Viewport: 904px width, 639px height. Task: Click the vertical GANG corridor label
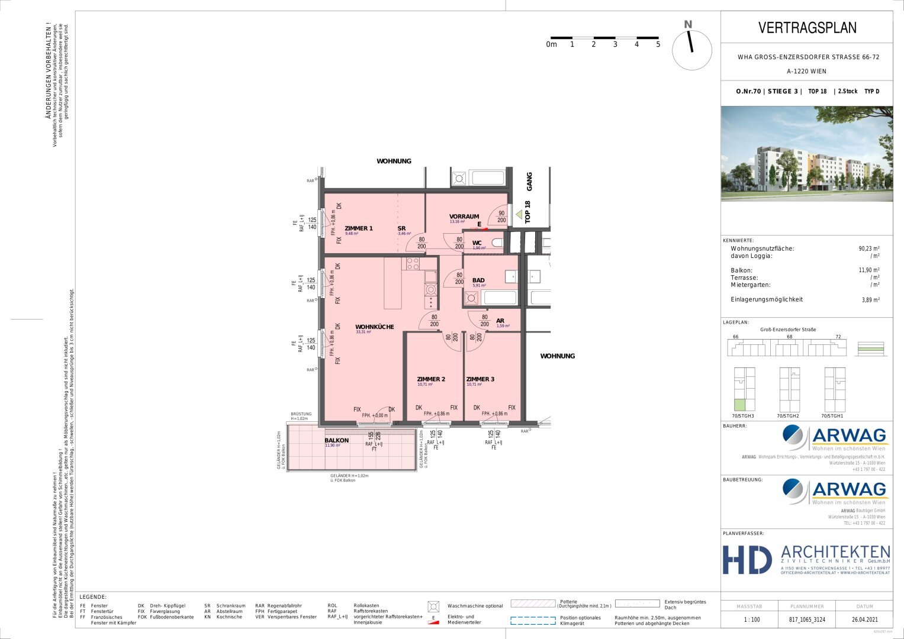pyautogui.click(x=529, y=182)
